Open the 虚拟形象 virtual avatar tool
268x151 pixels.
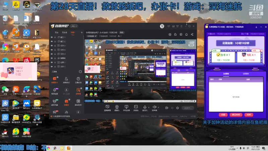coord(55,102)
